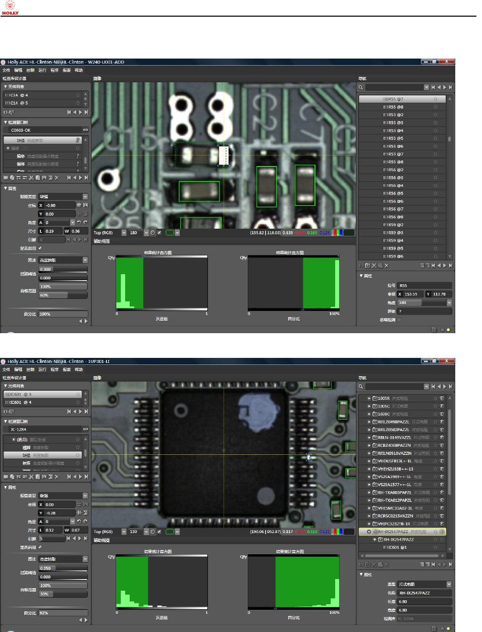Open the Top (RGB) dropdown in top window

coord(124,233)
